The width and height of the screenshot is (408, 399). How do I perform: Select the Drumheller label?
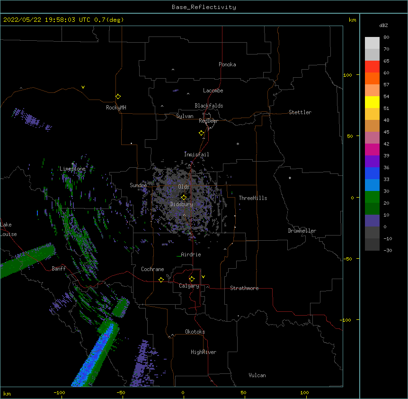[302, 231]
